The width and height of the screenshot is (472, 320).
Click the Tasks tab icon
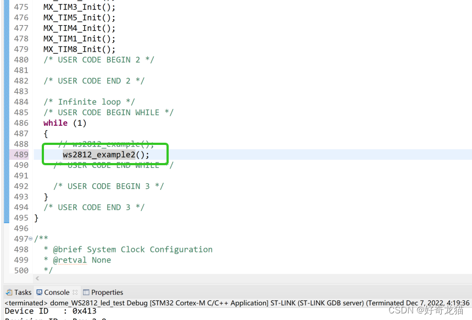(9, 293)
